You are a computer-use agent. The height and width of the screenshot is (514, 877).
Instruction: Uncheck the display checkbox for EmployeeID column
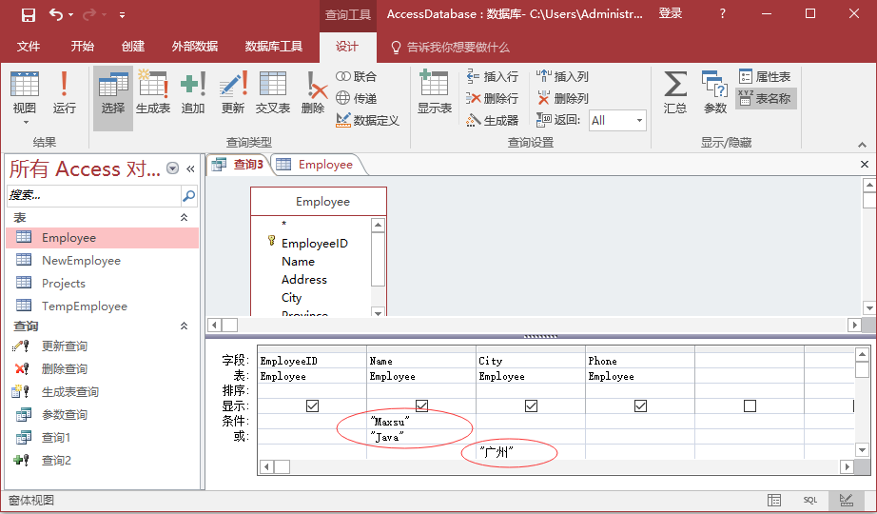(x=312, y=406)
